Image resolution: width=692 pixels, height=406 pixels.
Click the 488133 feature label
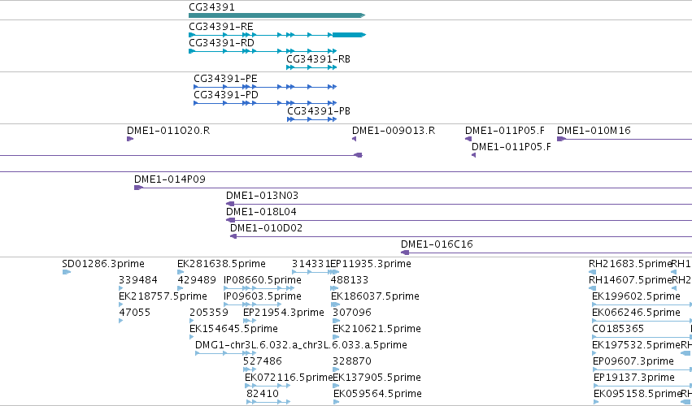pos(349,280)
